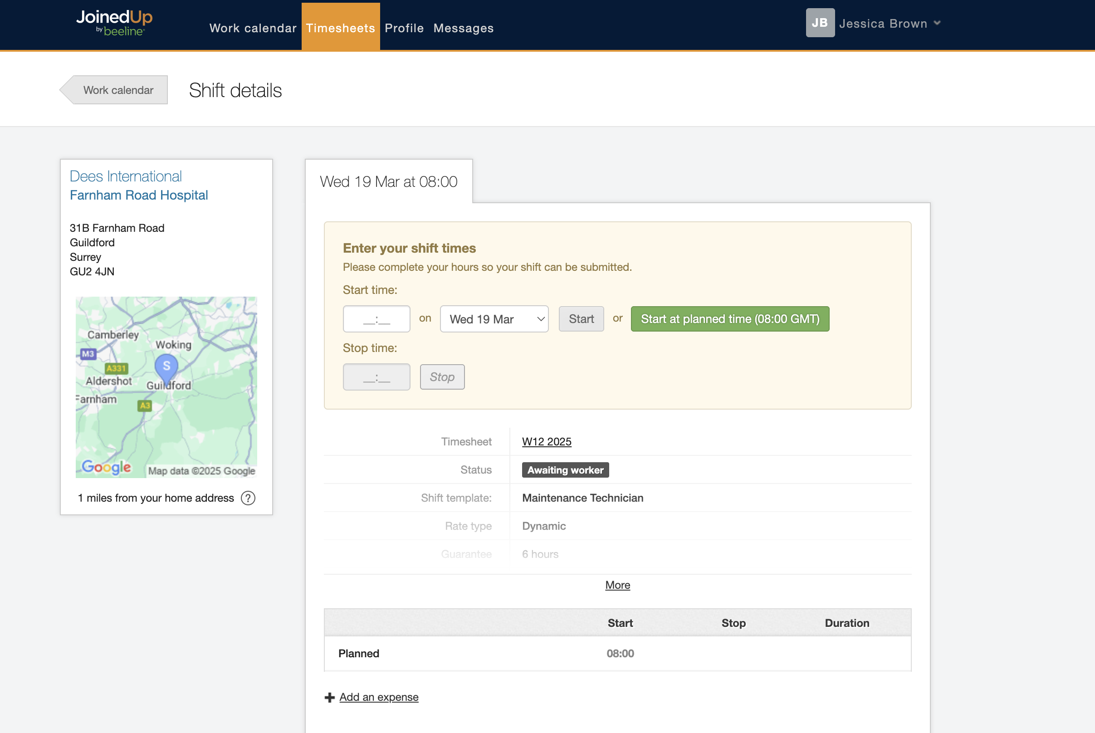This screenshot has width=1095, height=733.
Task: Expand shift details with More link
Action: 617,585
